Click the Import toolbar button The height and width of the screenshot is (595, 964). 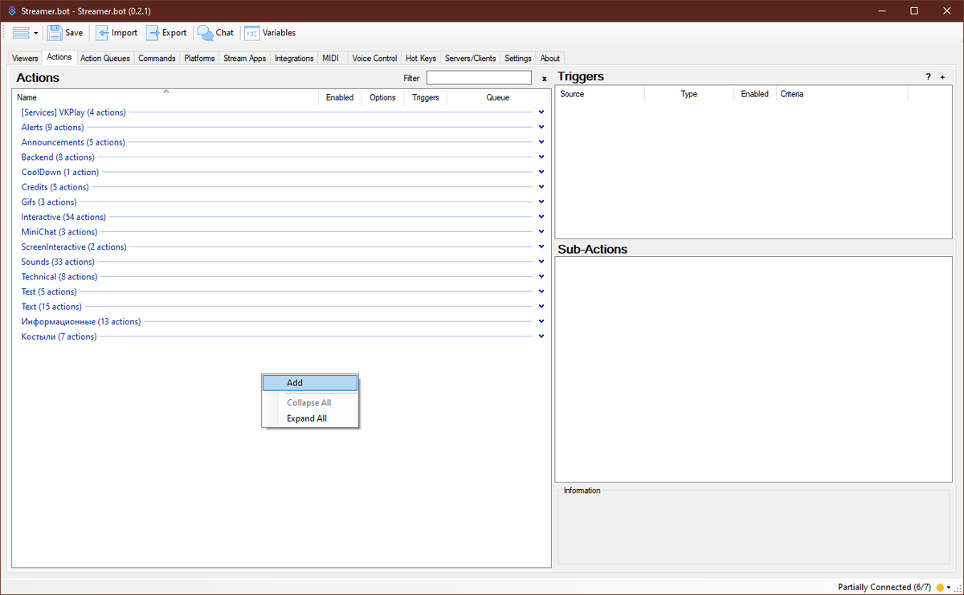tap(116, 33)
